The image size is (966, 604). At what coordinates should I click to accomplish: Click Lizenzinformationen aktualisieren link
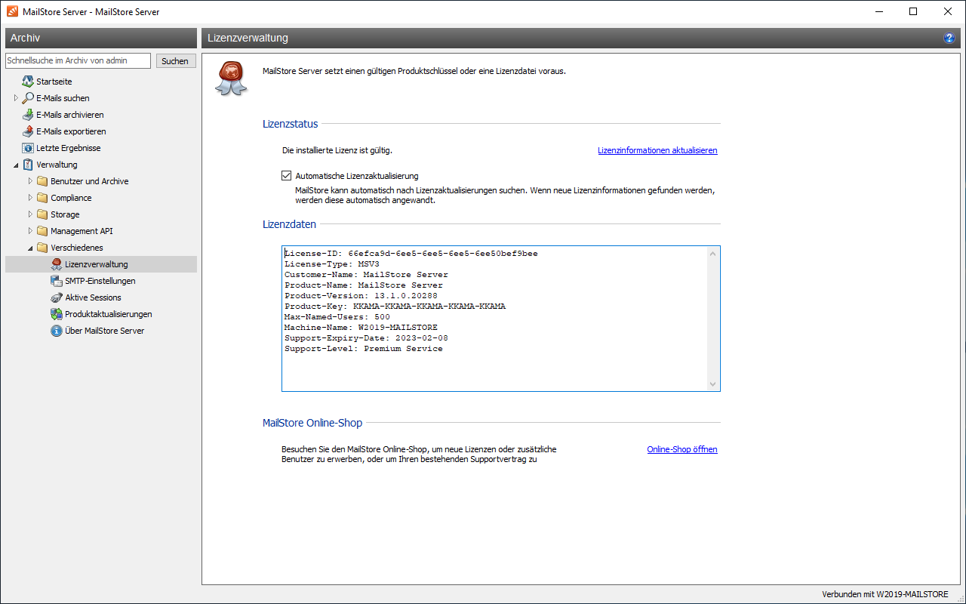657,150
